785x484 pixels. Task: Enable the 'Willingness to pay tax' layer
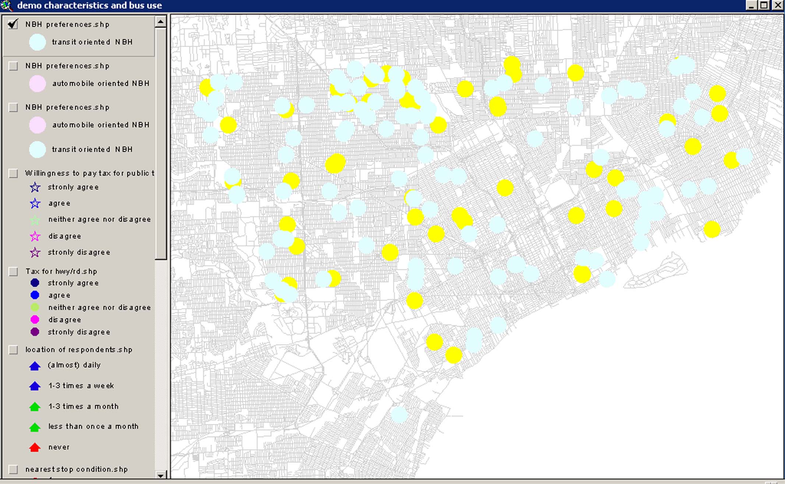[x=13, y=173]
